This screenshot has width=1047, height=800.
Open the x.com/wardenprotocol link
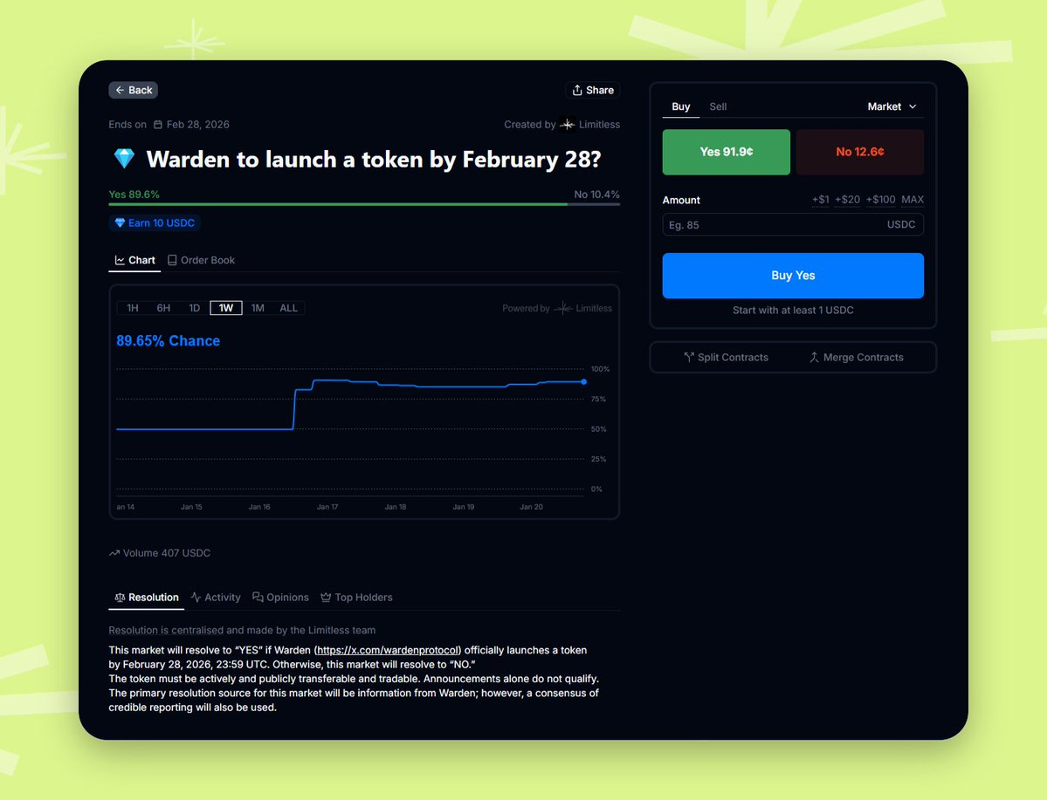tap(388, 650)
